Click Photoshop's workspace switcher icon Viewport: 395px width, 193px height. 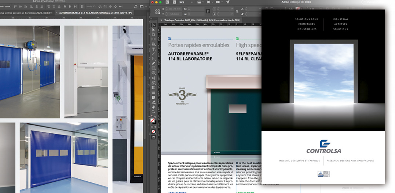point(142,7)
